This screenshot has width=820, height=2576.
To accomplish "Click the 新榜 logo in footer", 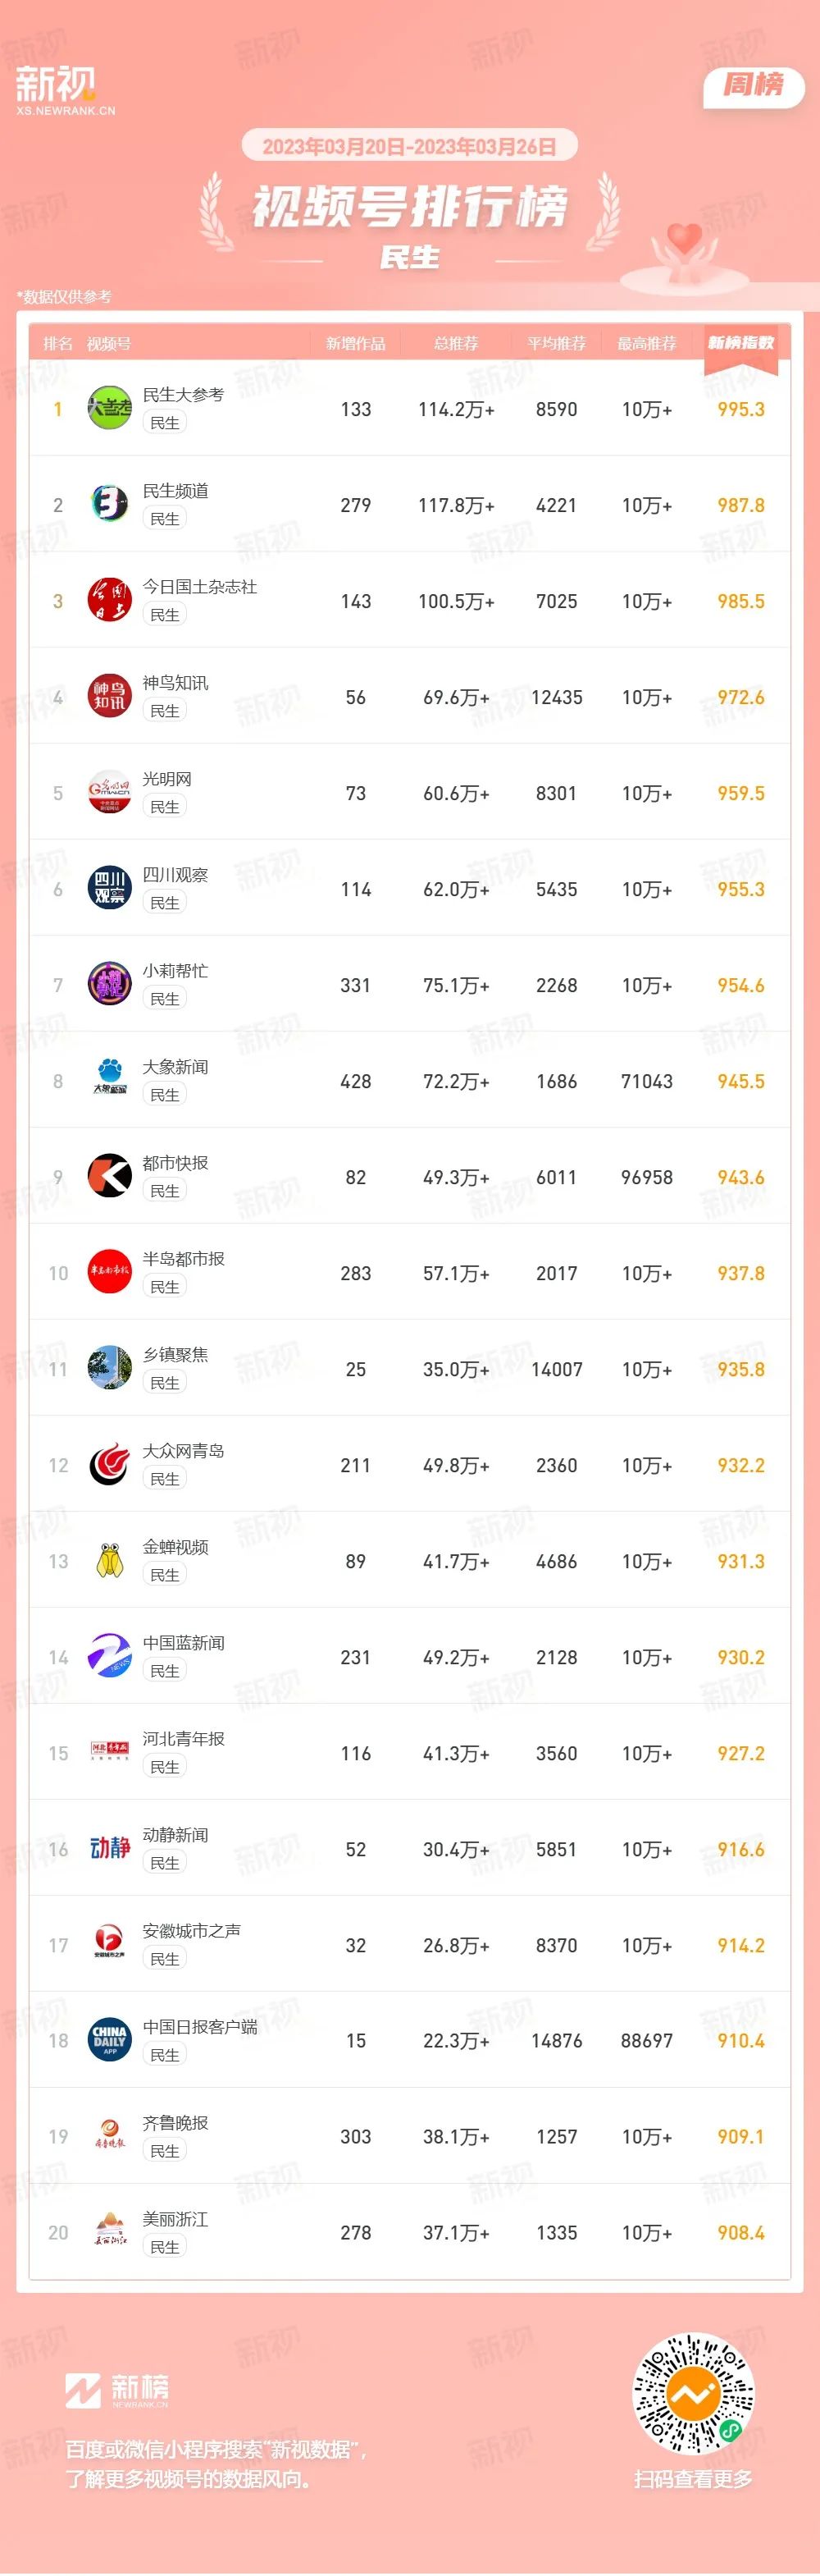I will [118, 2390].
